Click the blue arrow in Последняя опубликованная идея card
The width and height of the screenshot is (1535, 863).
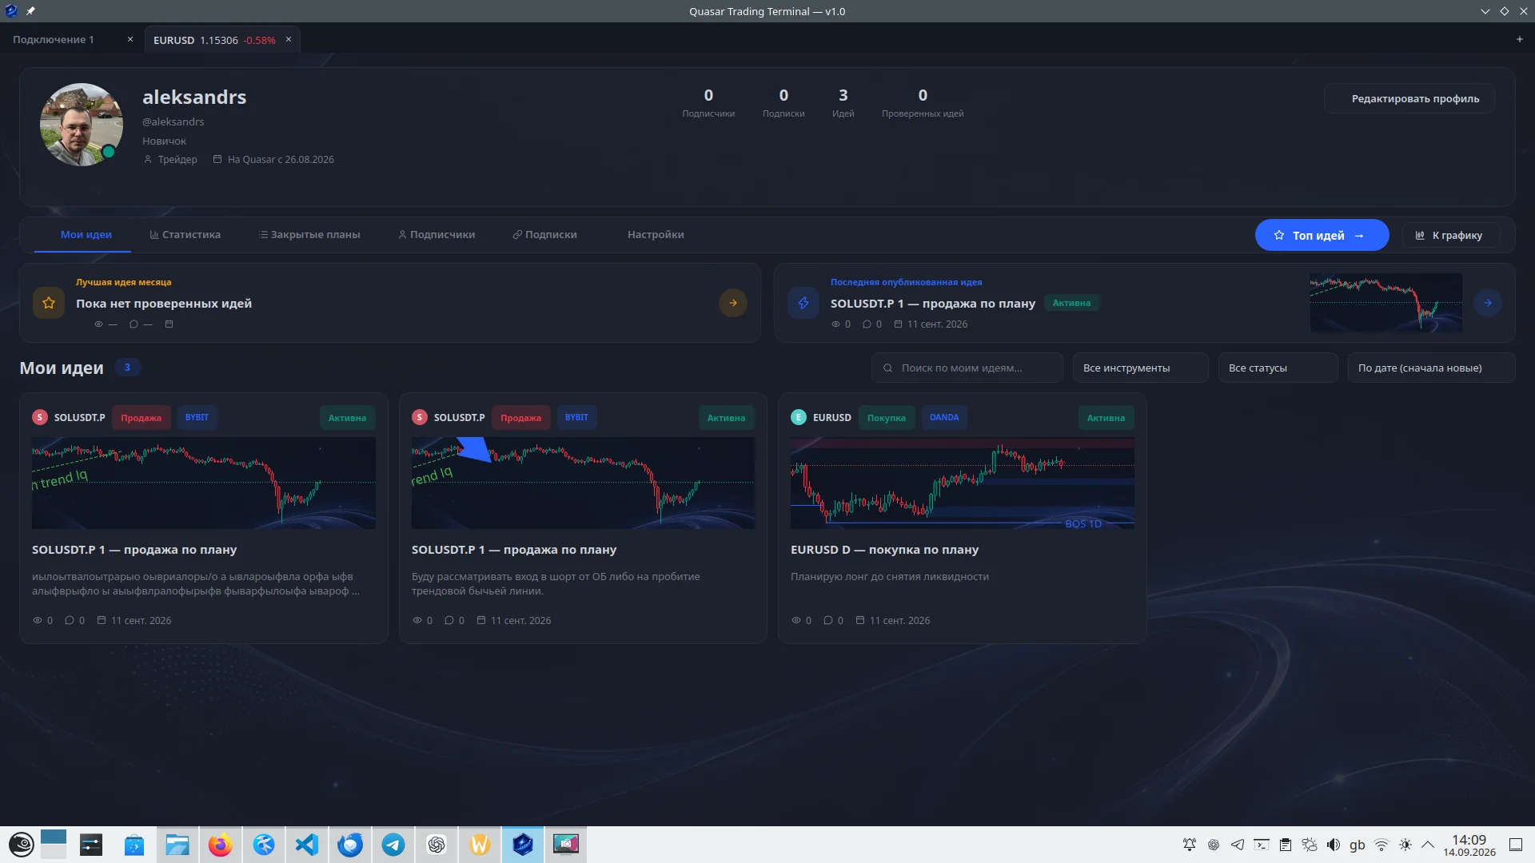coord(1488,304)
